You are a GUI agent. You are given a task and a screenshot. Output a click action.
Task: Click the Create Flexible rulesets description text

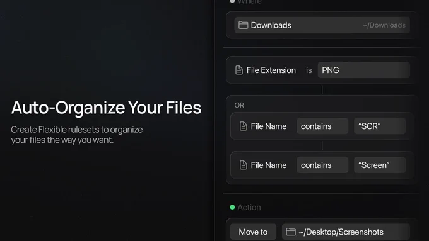pos(77,135)
